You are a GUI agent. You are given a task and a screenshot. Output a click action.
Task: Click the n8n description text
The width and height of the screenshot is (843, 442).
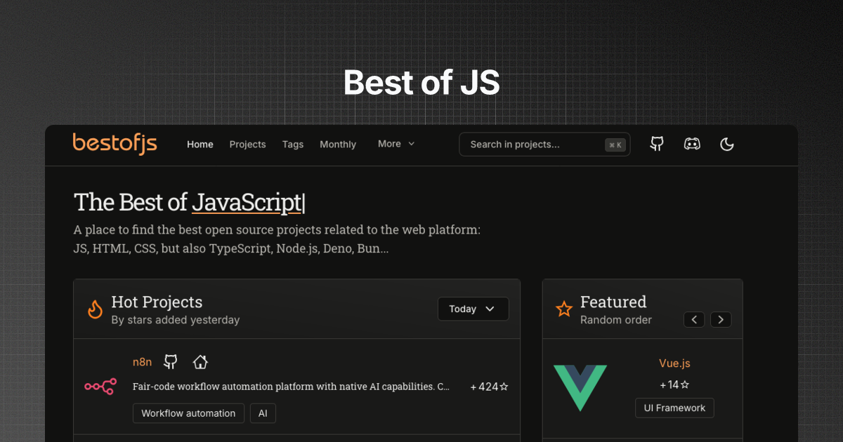click(x=291, y=387)
